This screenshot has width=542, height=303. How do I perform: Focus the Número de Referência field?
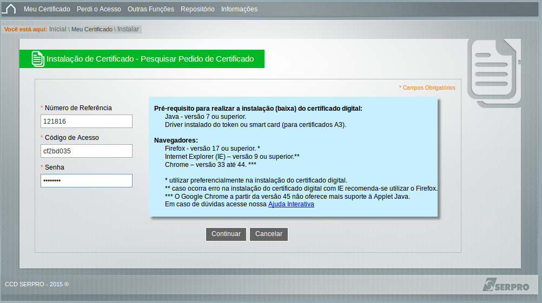pyautogui.click(x=87, y=122)
